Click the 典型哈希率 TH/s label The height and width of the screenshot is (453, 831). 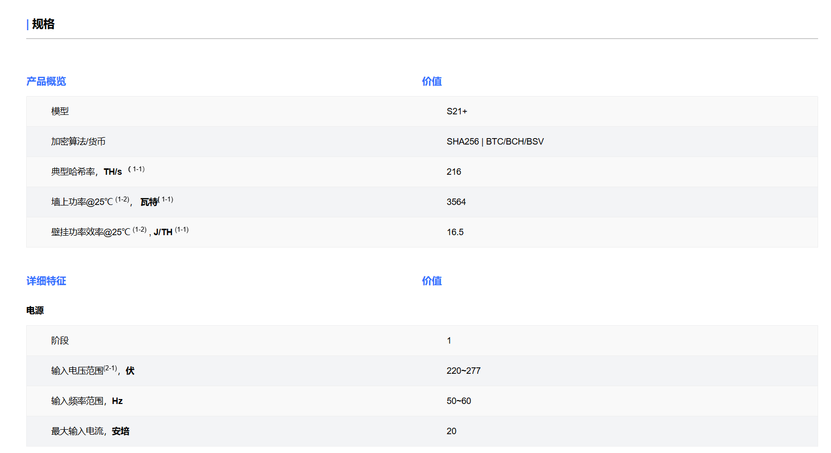tap(87, 172)
